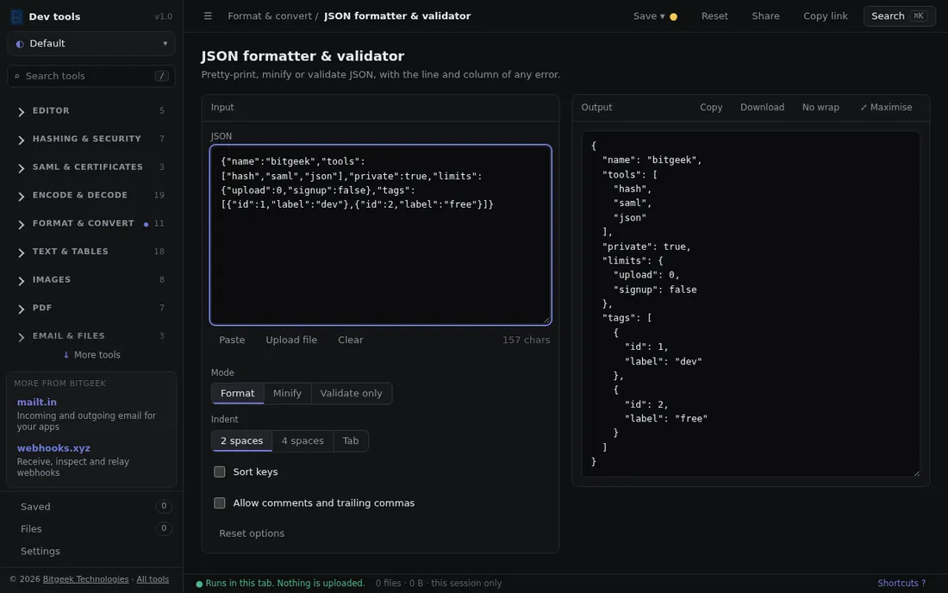Click the Share button

coord(765,16)
